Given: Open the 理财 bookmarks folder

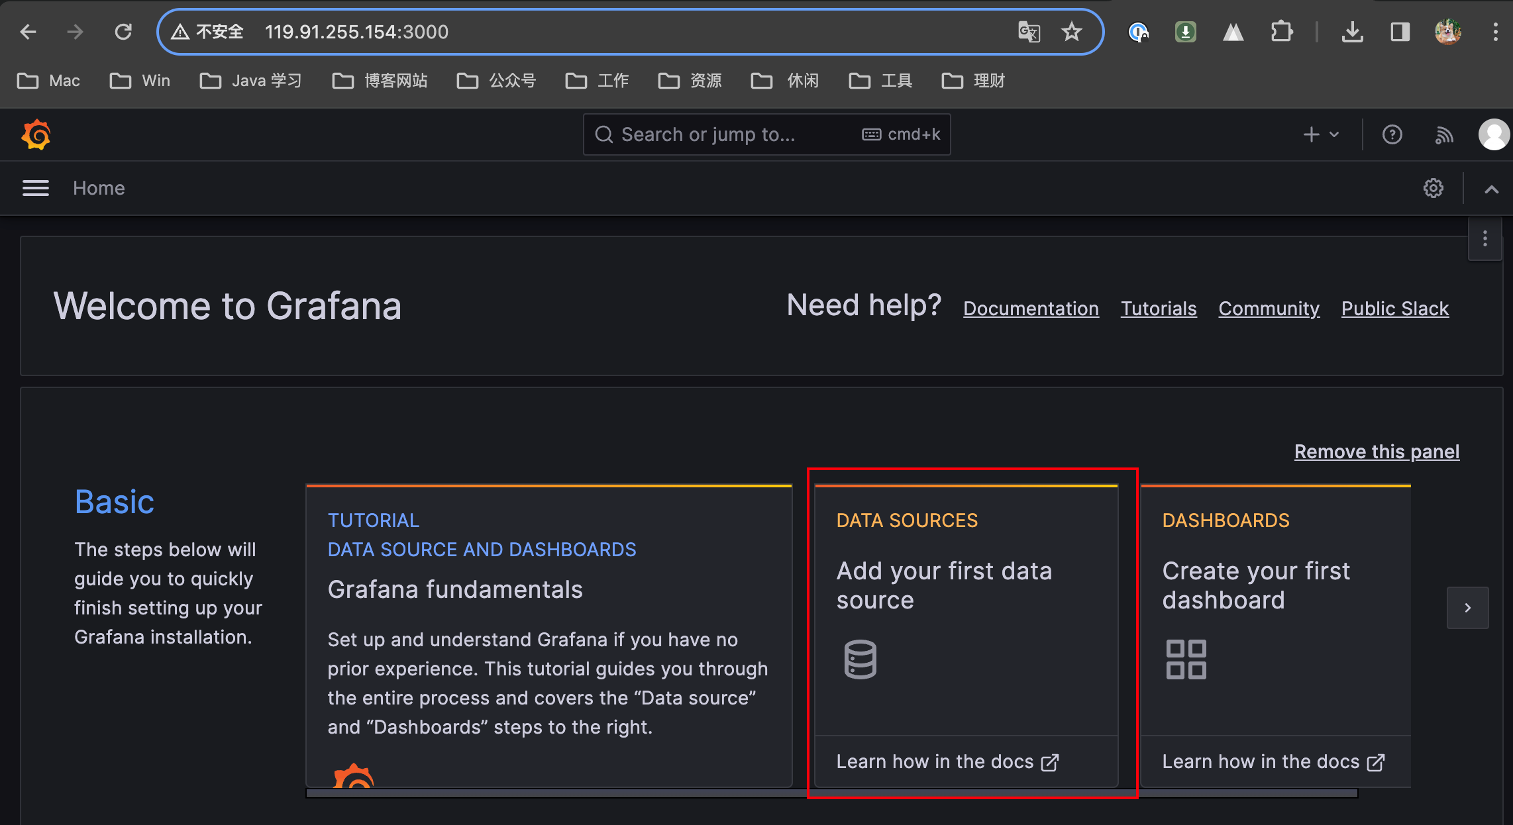Looking at the screenshot, I should [973, 81].
